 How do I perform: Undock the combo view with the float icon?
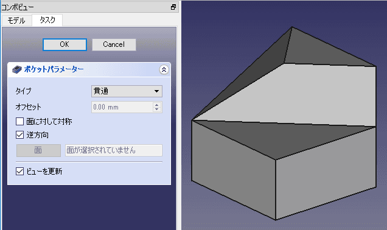coord(173,7)
